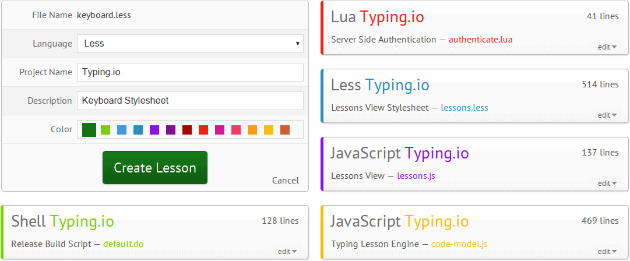Open the lessons.less file link
The height and width of the screenshot is (261, 630).
(464, 108)
